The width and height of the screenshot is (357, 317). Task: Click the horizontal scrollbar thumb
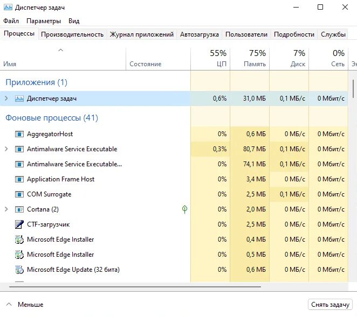(135, 287)
